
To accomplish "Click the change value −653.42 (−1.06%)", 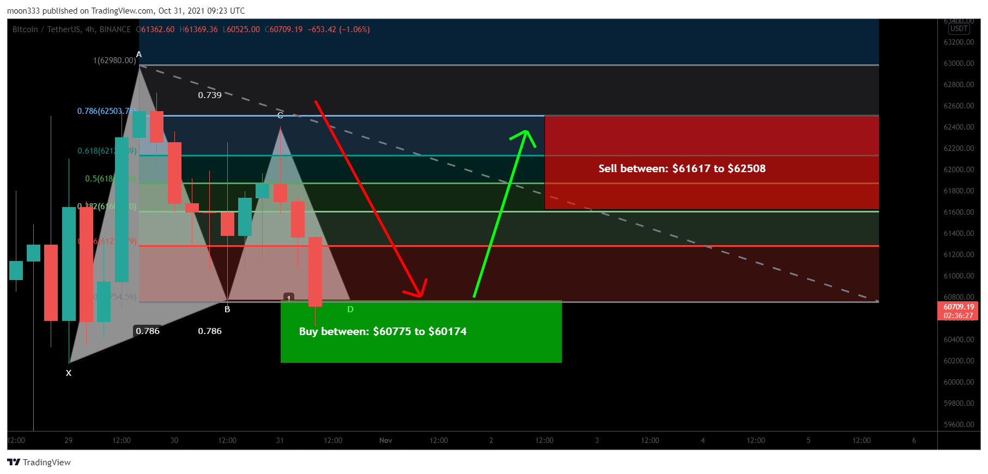I will [339, 29].
